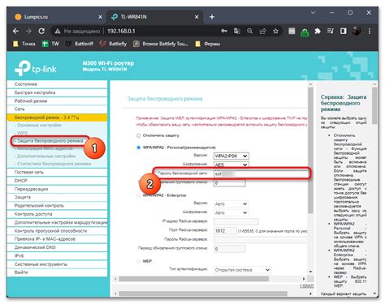
Task: Click the tp-link logo
Action: (x=35, y=68)
